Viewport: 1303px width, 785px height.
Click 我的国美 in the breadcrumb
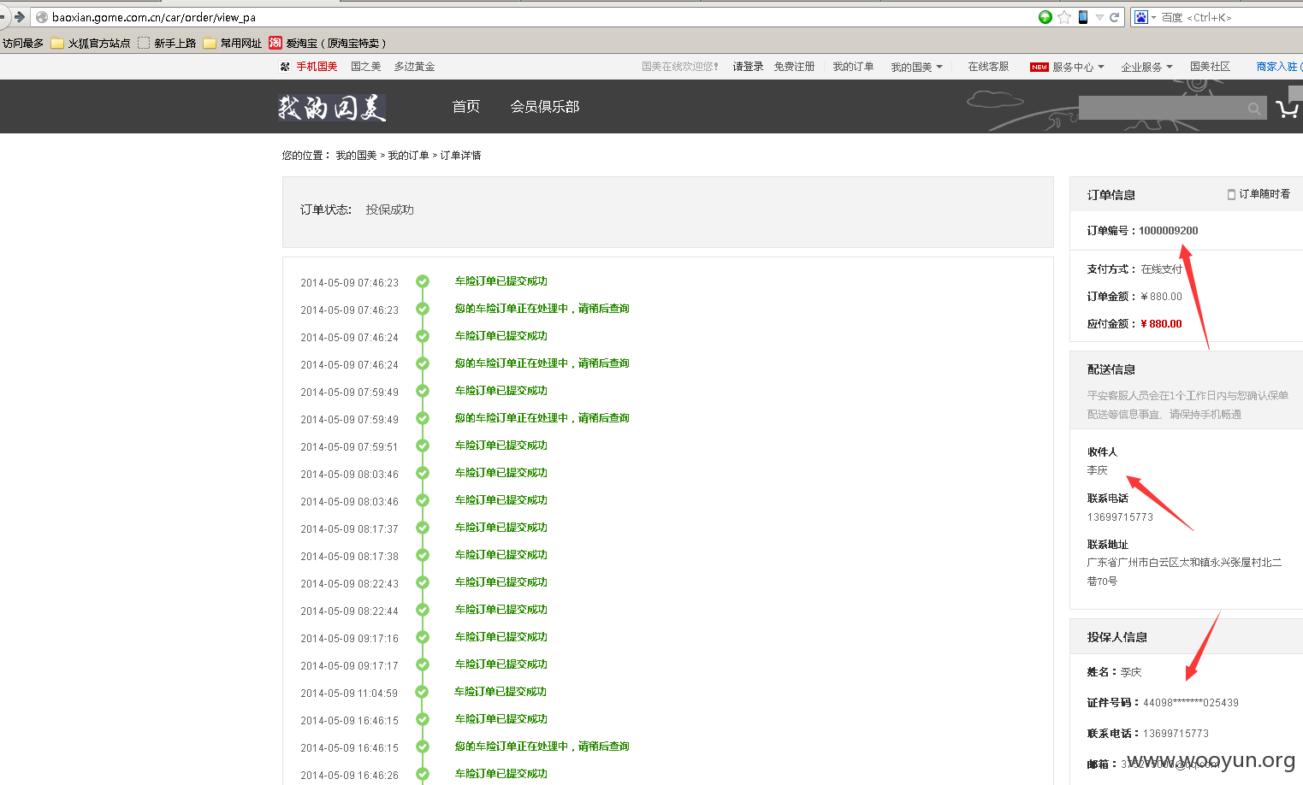click(x=356, y=156)
